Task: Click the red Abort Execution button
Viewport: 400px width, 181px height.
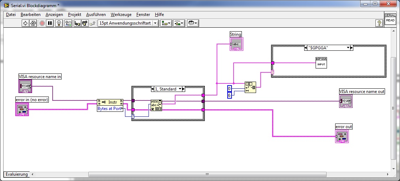Action: 42,23
